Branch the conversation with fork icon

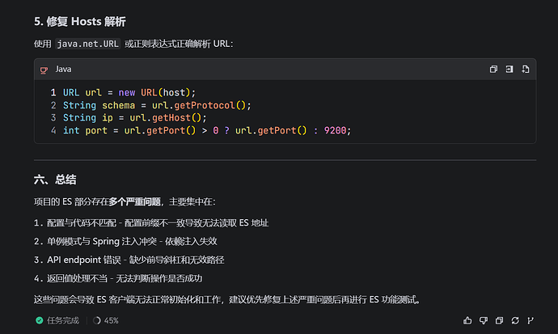click(x=531, y=320)
